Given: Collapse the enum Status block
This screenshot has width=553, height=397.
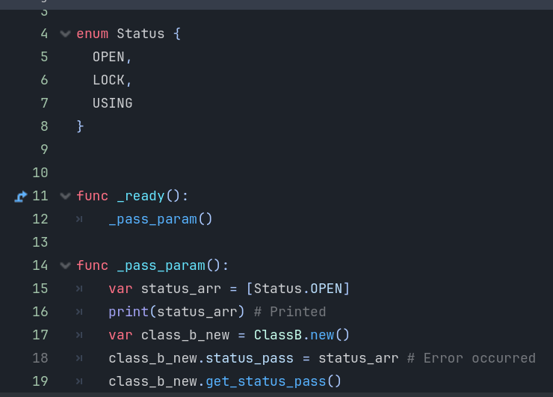Looking at the screenshot, I should 65,34.
